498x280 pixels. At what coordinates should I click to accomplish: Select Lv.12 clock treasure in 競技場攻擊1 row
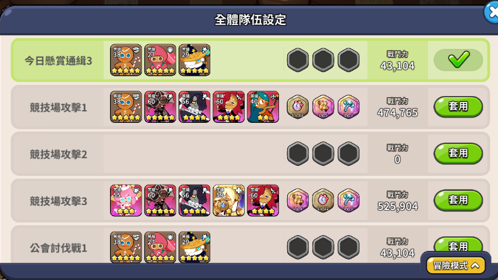(298, 107)
